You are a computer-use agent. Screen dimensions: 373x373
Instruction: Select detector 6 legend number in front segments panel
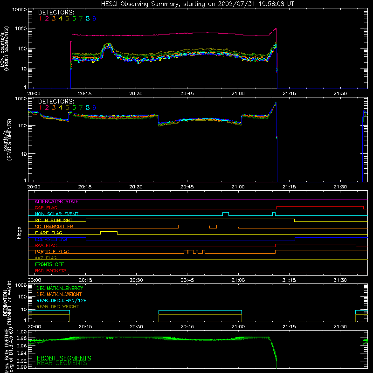tap(74, 19)
